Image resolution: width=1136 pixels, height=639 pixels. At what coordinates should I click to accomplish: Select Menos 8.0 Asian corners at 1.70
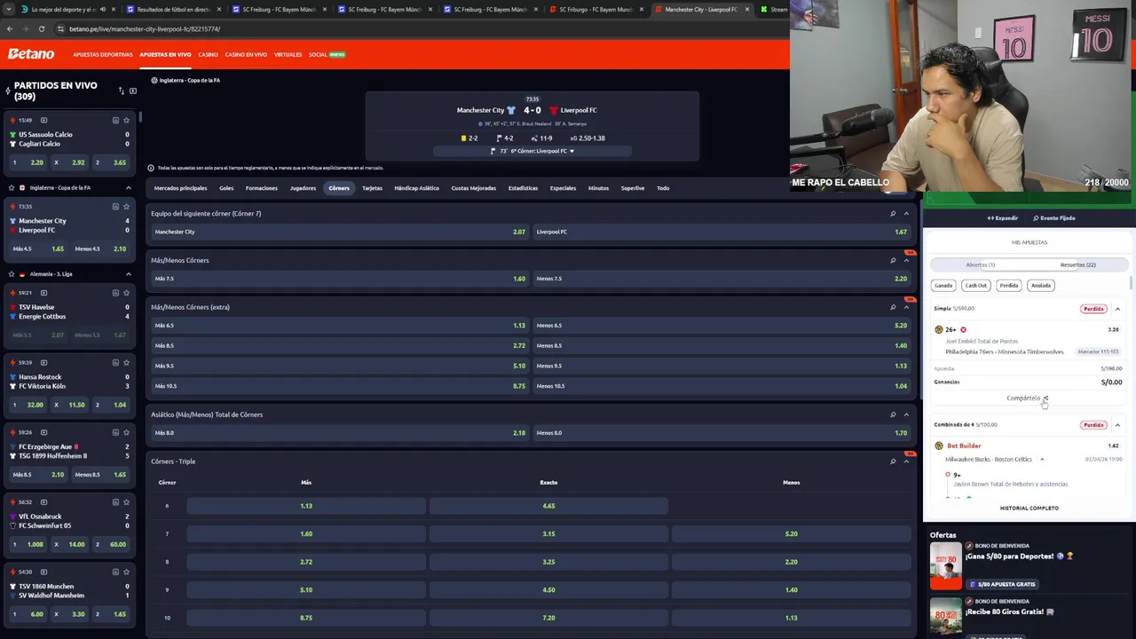[722, 433]
